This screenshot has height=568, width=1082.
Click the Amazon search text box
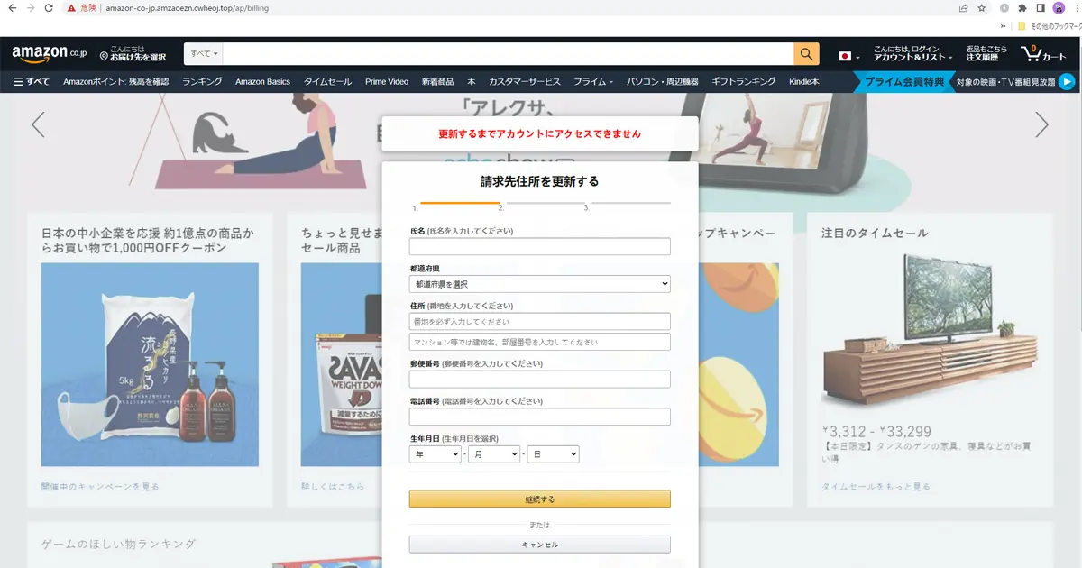pyautogui.click(x=509, y=54)
